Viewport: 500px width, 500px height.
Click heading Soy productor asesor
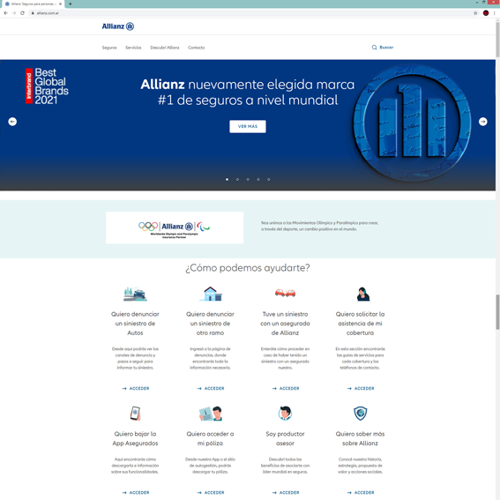tap(285, 438)
